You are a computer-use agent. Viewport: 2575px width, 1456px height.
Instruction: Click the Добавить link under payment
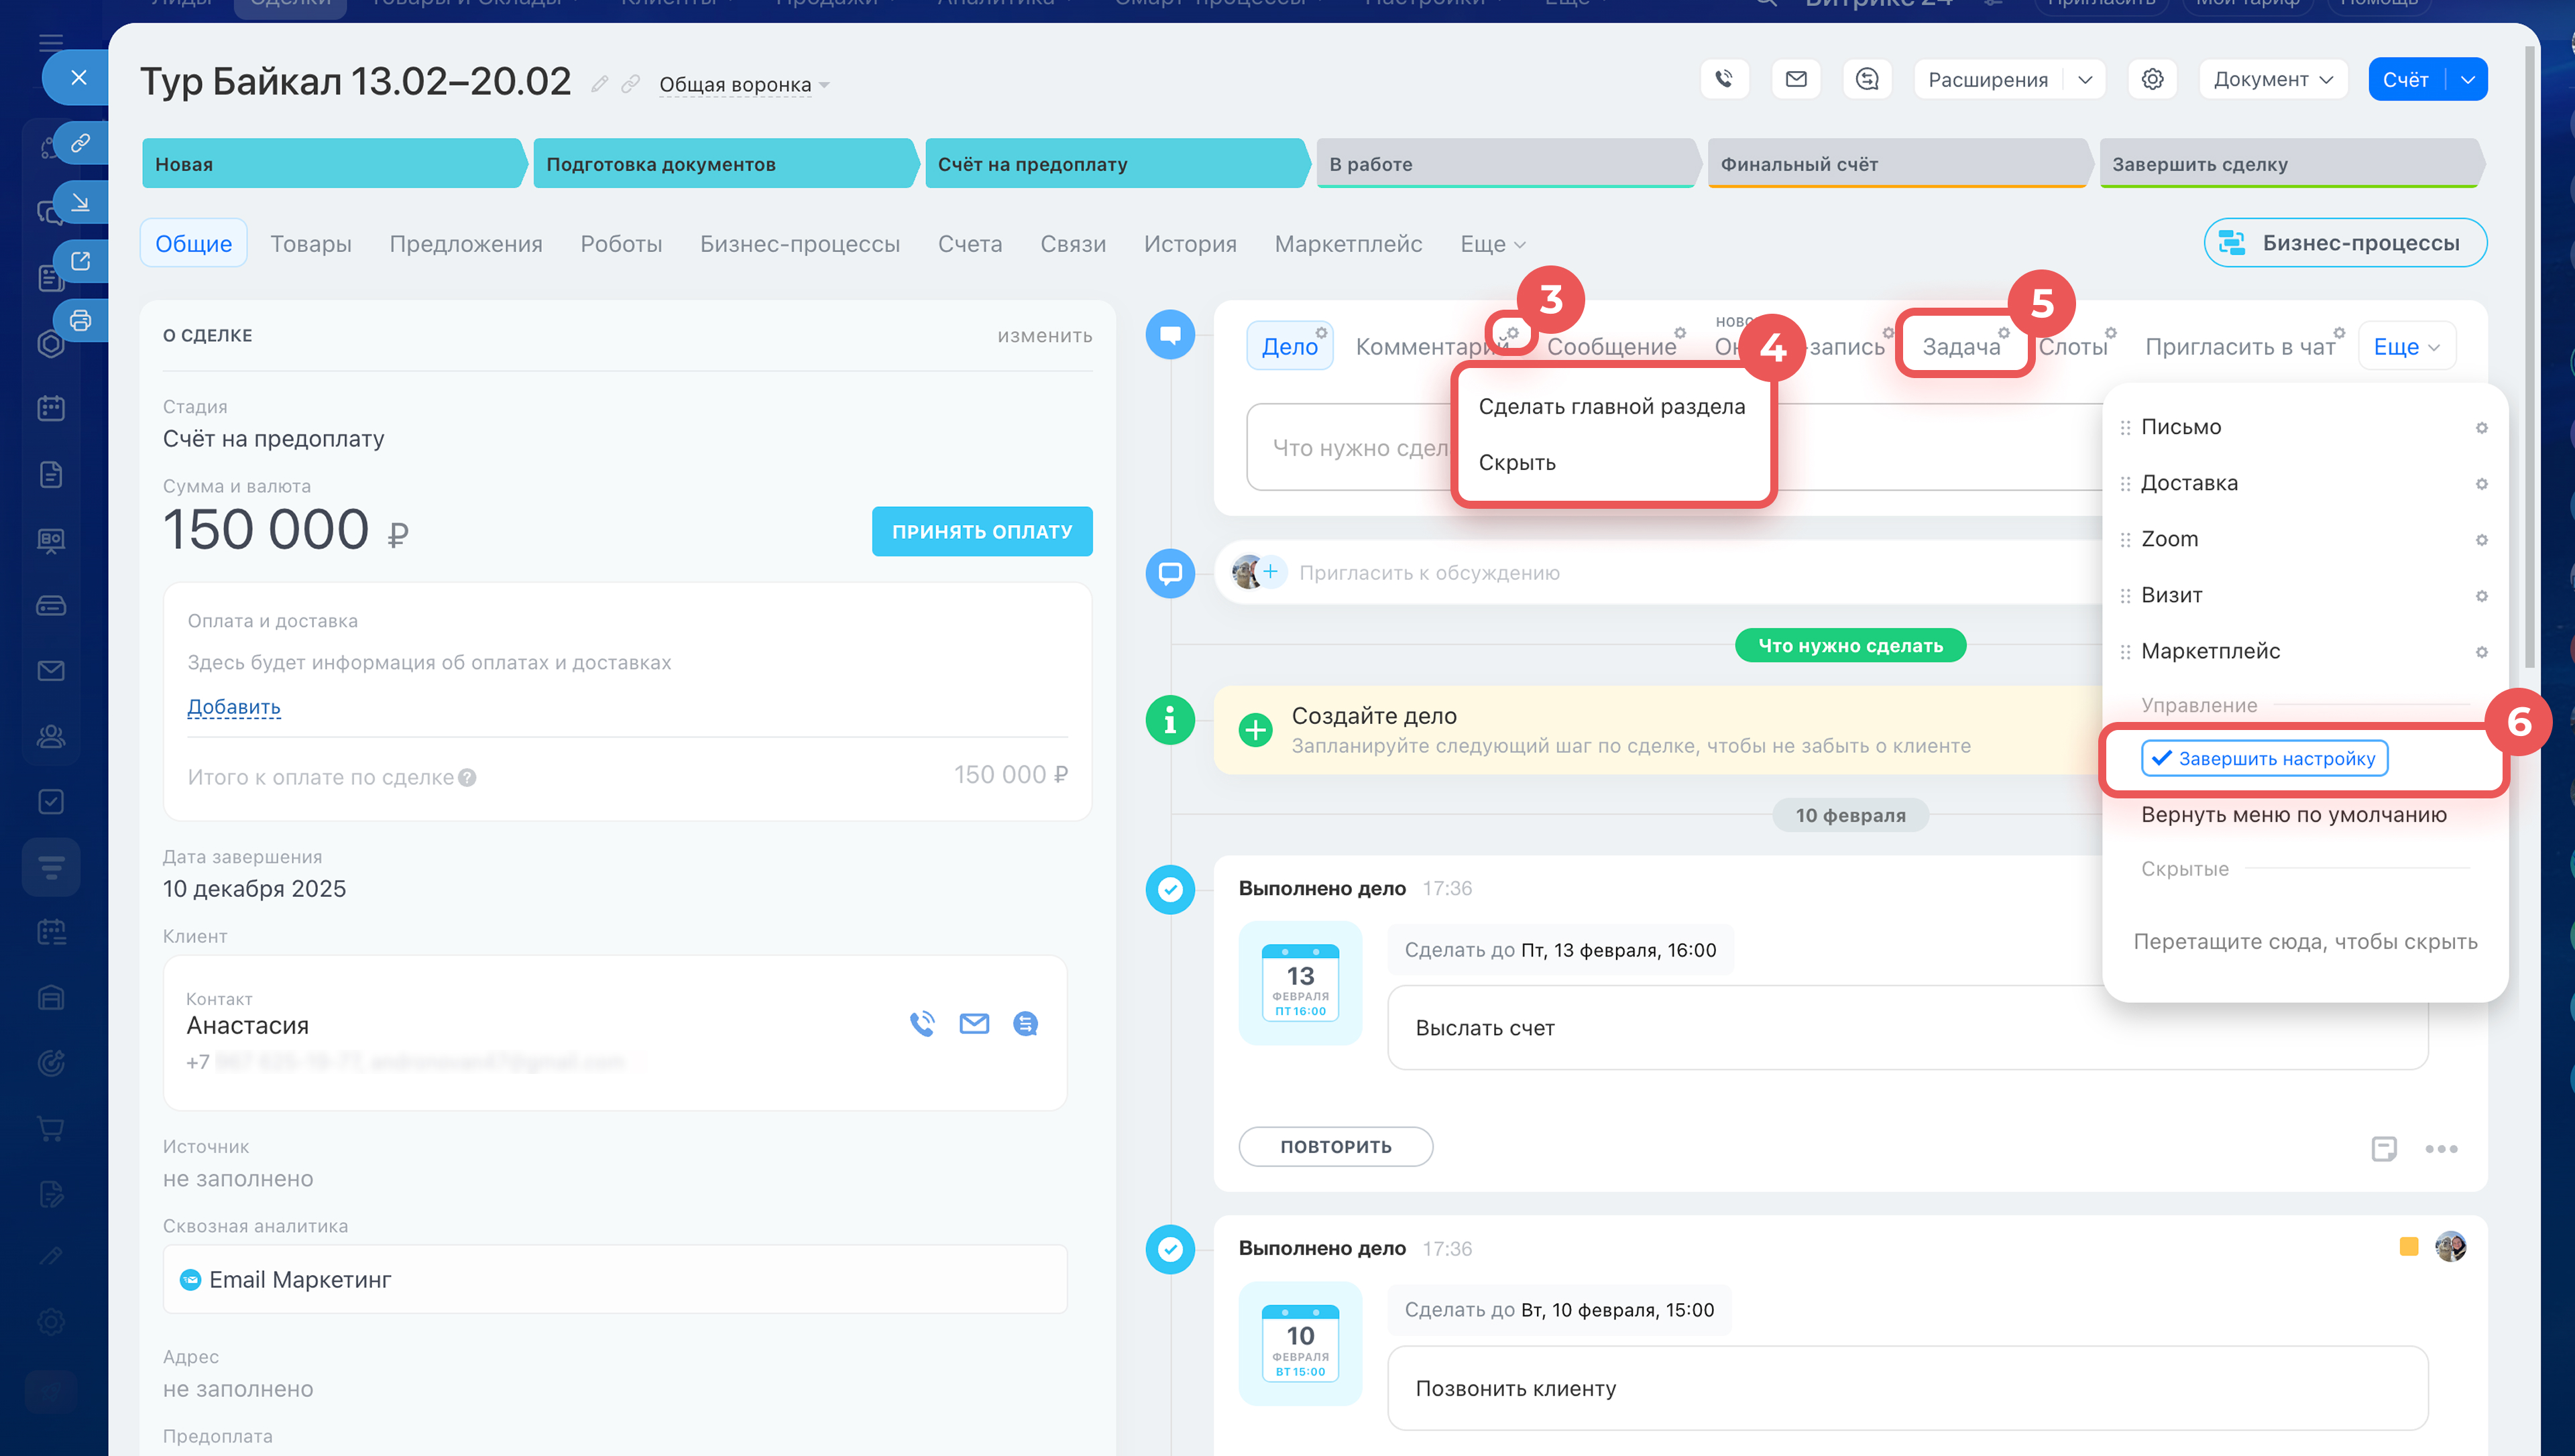(x=233, y=707)
